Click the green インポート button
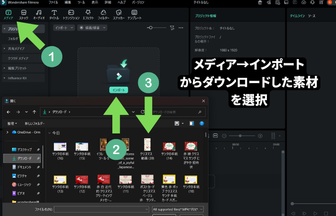Viewport: 336px width, 216px height. pyautogui.click(x=118, y=90)
